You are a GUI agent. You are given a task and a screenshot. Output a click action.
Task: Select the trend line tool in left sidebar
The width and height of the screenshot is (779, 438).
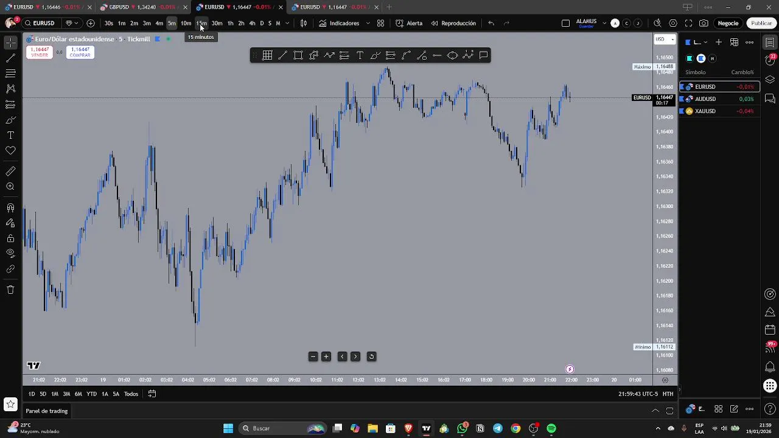point(10,58)
